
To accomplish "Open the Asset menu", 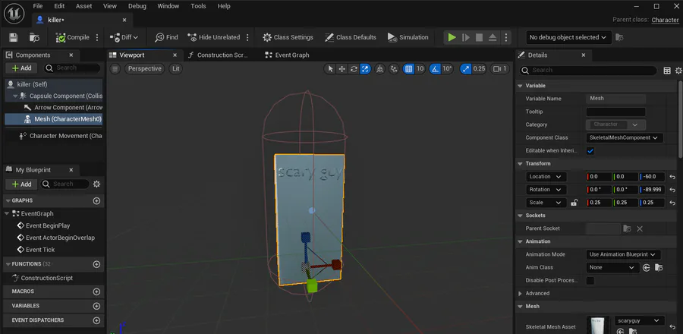I will (x=83, y=6).
